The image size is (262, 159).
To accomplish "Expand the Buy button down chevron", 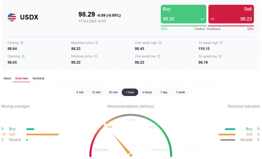I will [202, 19].
